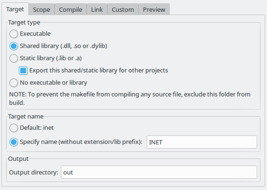Click the NOTE text about makefile
This screenshot has height=190, width=267.
click(130, 98)
